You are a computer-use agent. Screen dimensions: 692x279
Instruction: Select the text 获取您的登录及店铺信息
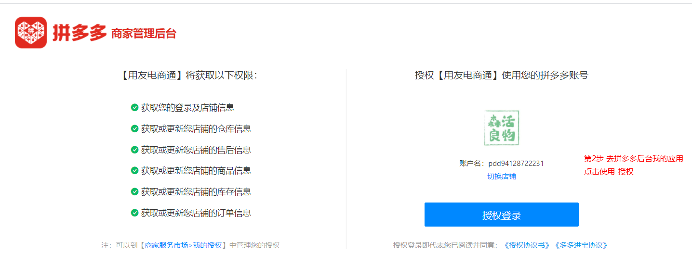pos(188,108)
